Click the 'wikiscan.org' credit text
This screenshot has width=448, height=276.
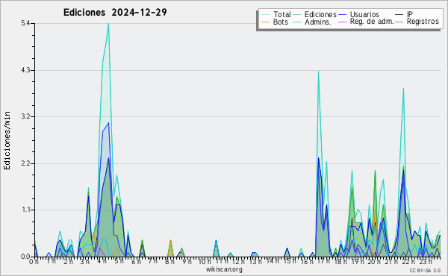(x=224, y=269)
